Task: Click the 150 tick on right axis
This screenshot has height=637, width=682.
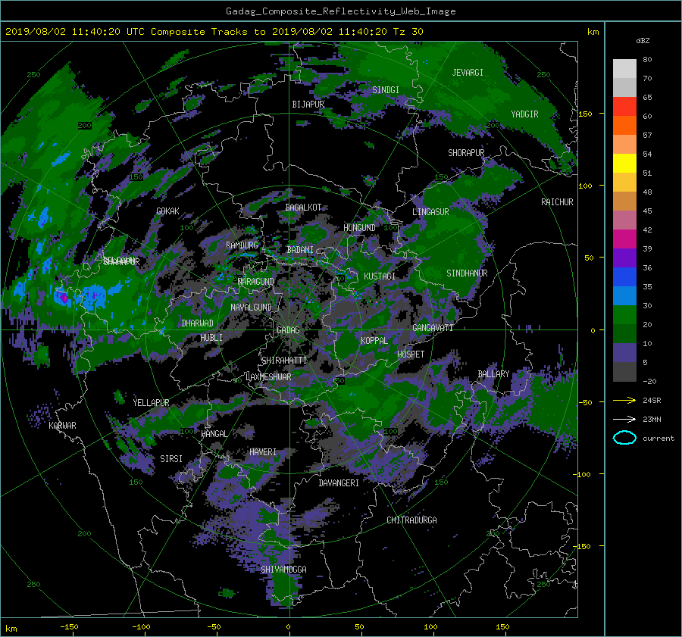Action: [586, 114]
